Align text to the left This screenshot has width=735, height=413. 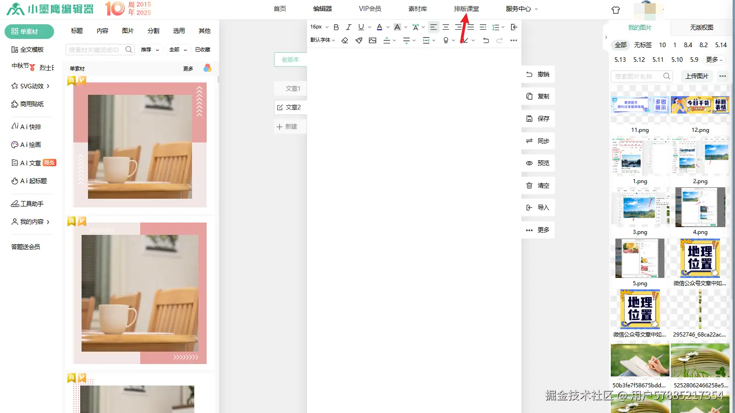point(433,27)
